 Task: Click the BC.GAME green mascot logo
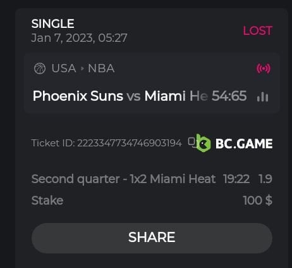point(203,143)
